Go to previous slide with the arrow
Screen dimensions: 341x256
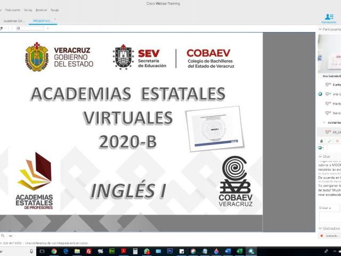tap(12, 28)
